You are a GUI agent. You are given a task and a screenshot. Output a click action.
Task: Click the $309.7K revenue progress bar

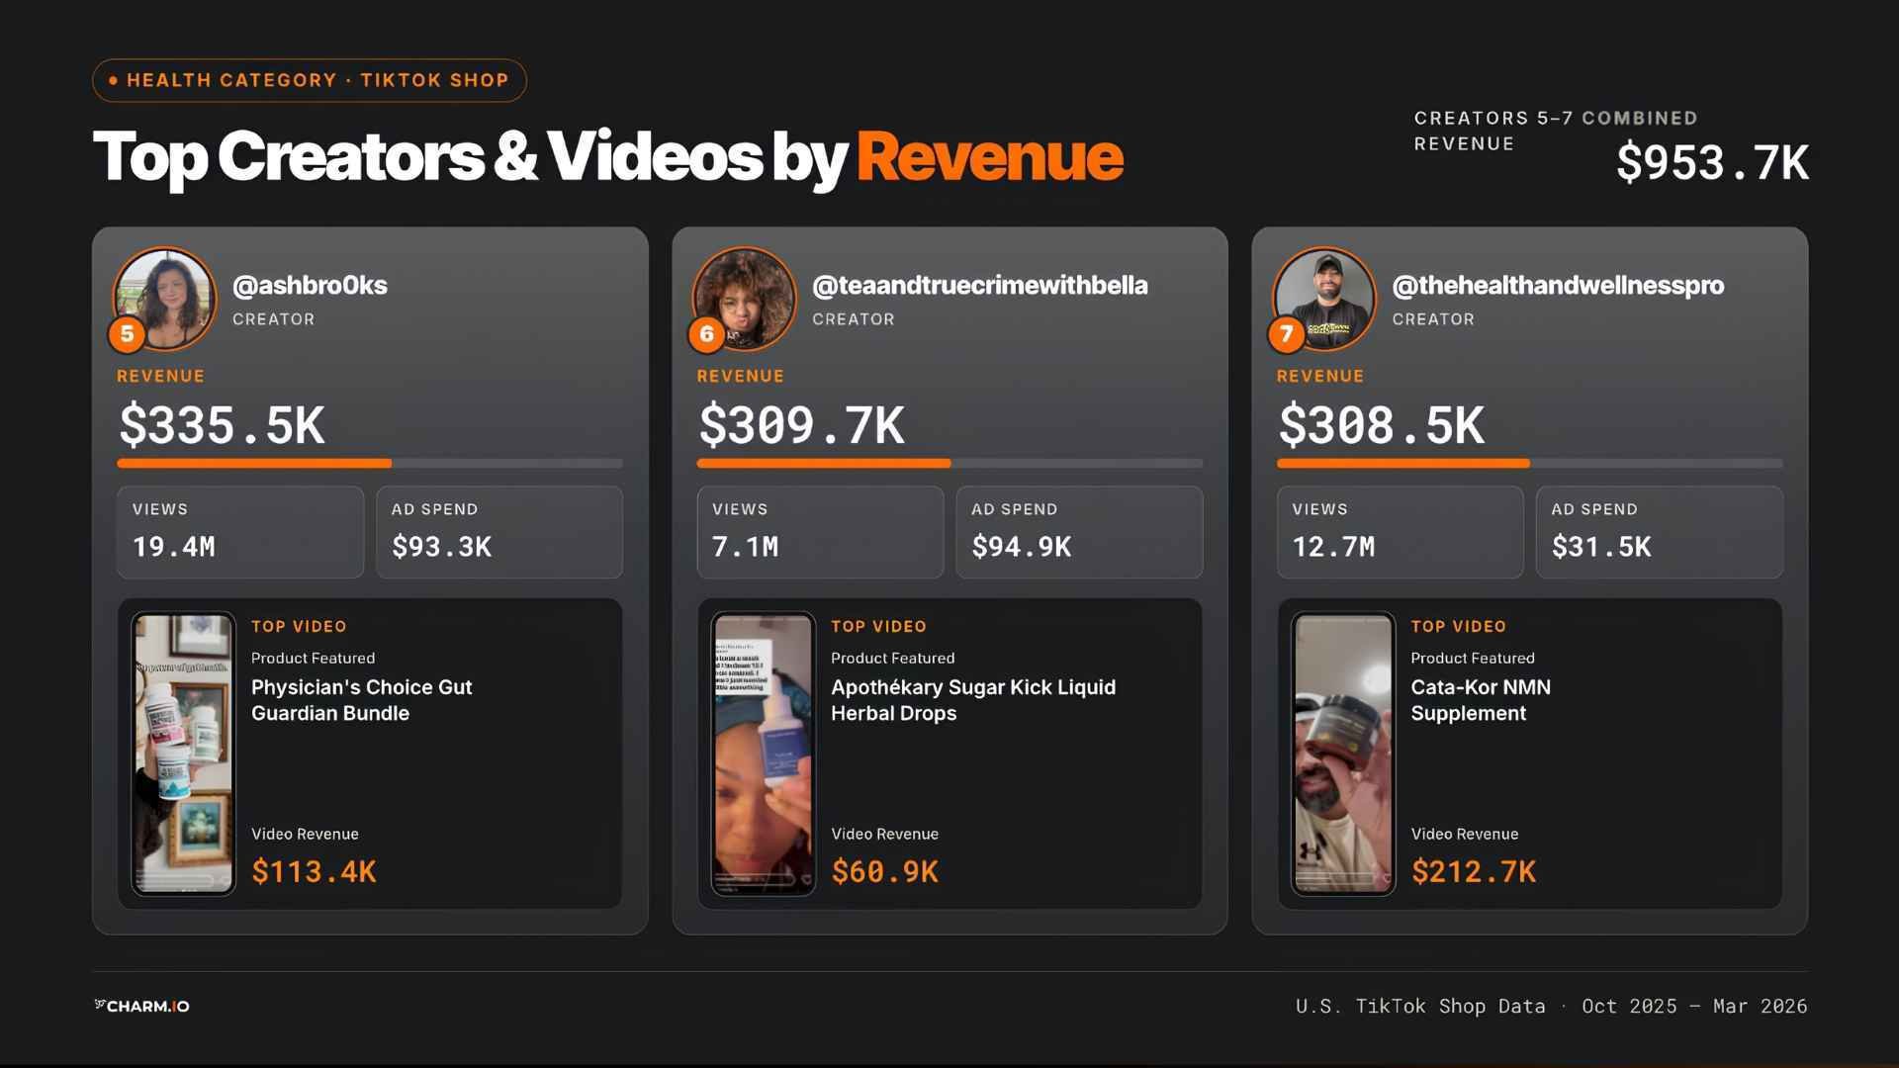[x=949, y=463]
